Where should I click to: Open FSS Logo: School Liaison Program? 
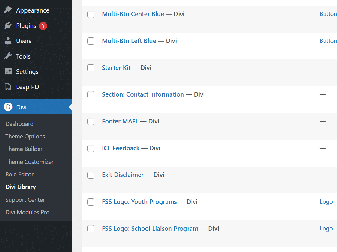coord(150,229)
